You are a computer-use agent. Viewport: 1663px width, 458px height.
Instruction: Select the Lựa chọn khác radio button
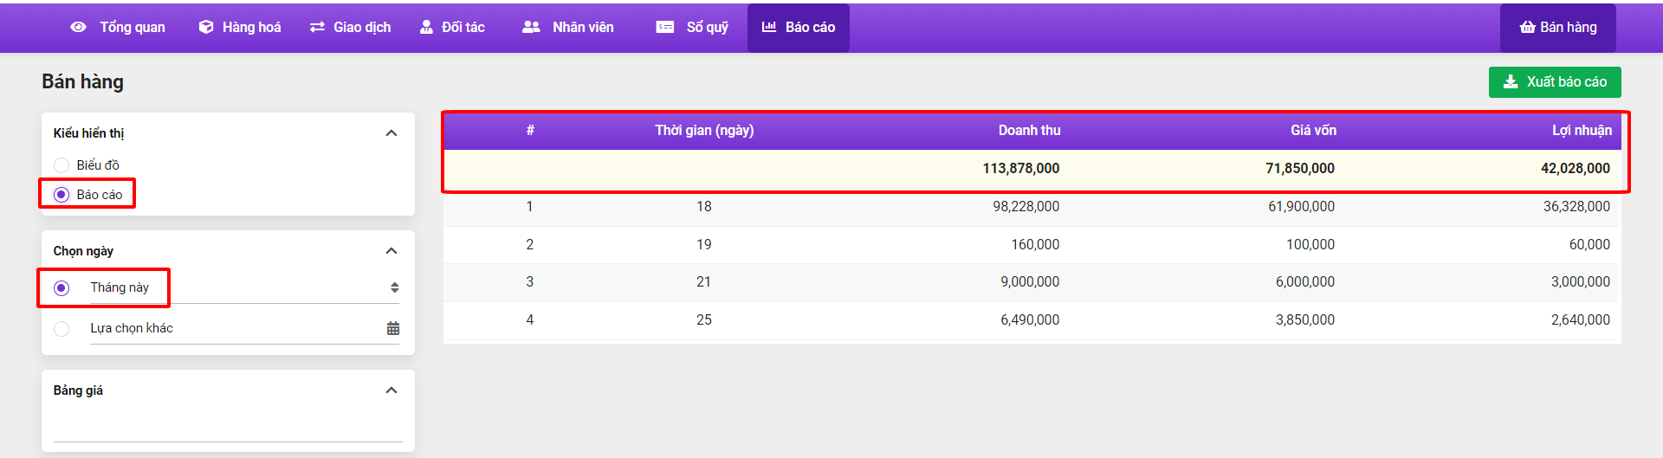coord(61,329)
